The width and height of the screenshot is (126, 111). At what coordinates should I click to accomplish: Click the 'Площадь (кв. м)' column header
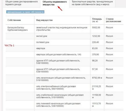[x=97, y=20]
